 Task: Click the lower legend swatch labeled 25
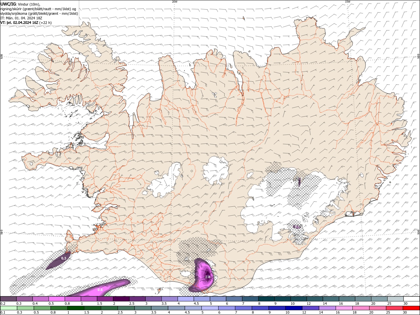[394, 308]
